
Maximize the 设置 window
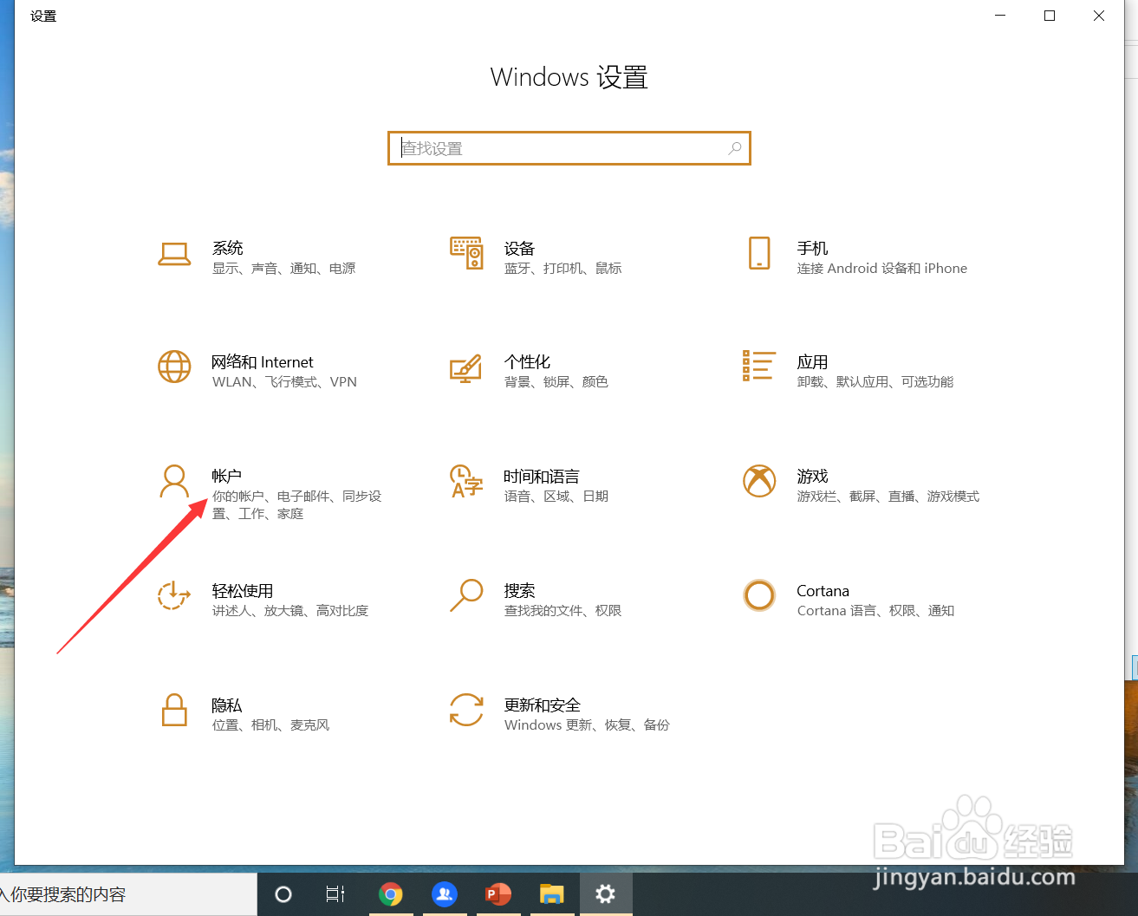tap(1050, 16)
